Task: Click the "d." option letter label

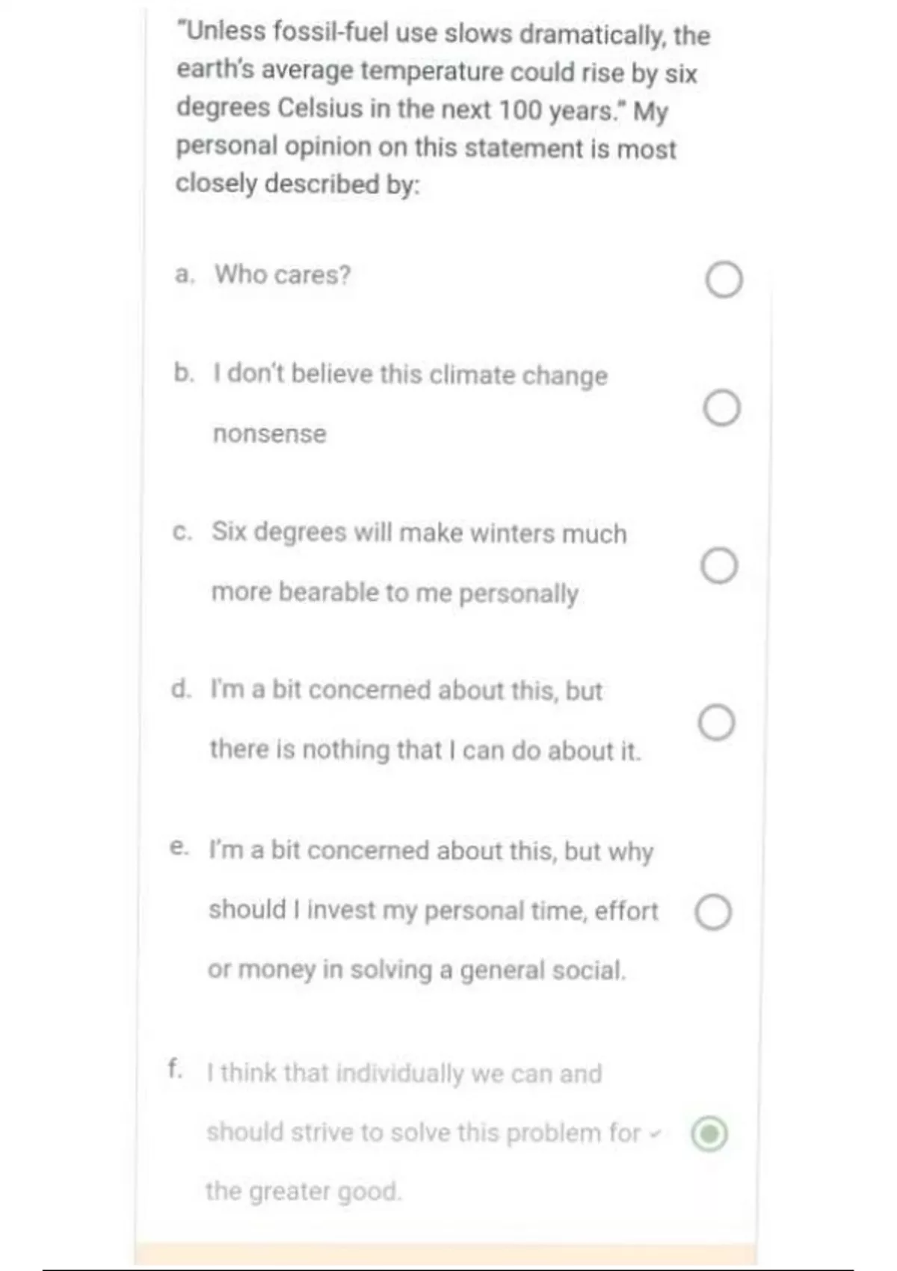Action: [x=181, y=689]
